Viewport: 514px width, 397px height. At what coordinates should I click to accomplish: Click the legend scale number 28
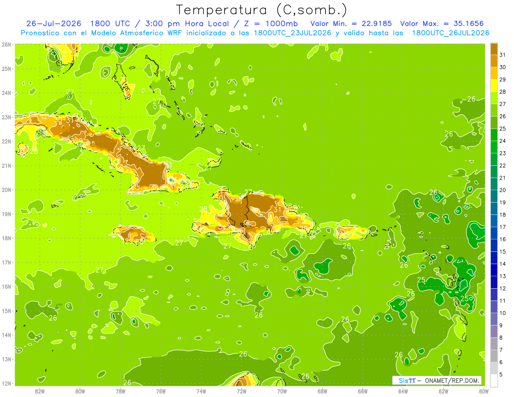(x=502, y=92)
